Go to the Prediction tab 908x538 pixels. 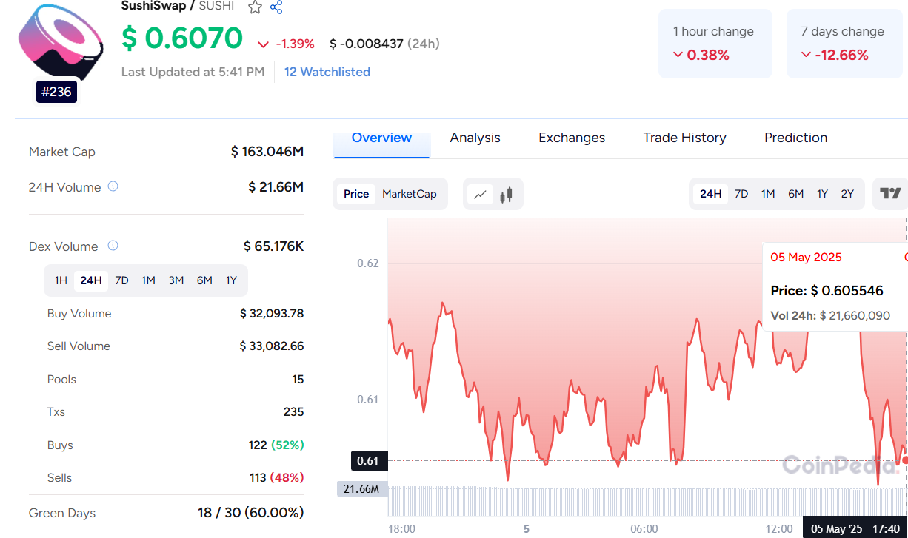[795, 138]
